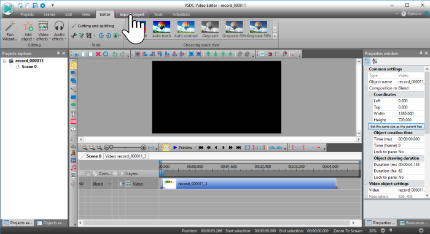
Task: Collapse the Video object settings section
Action: [366, 184]
